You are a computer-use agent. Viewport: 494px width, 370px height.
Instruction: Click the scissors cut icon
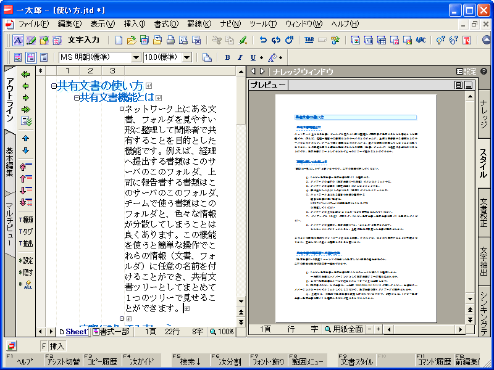coord(217,40)
